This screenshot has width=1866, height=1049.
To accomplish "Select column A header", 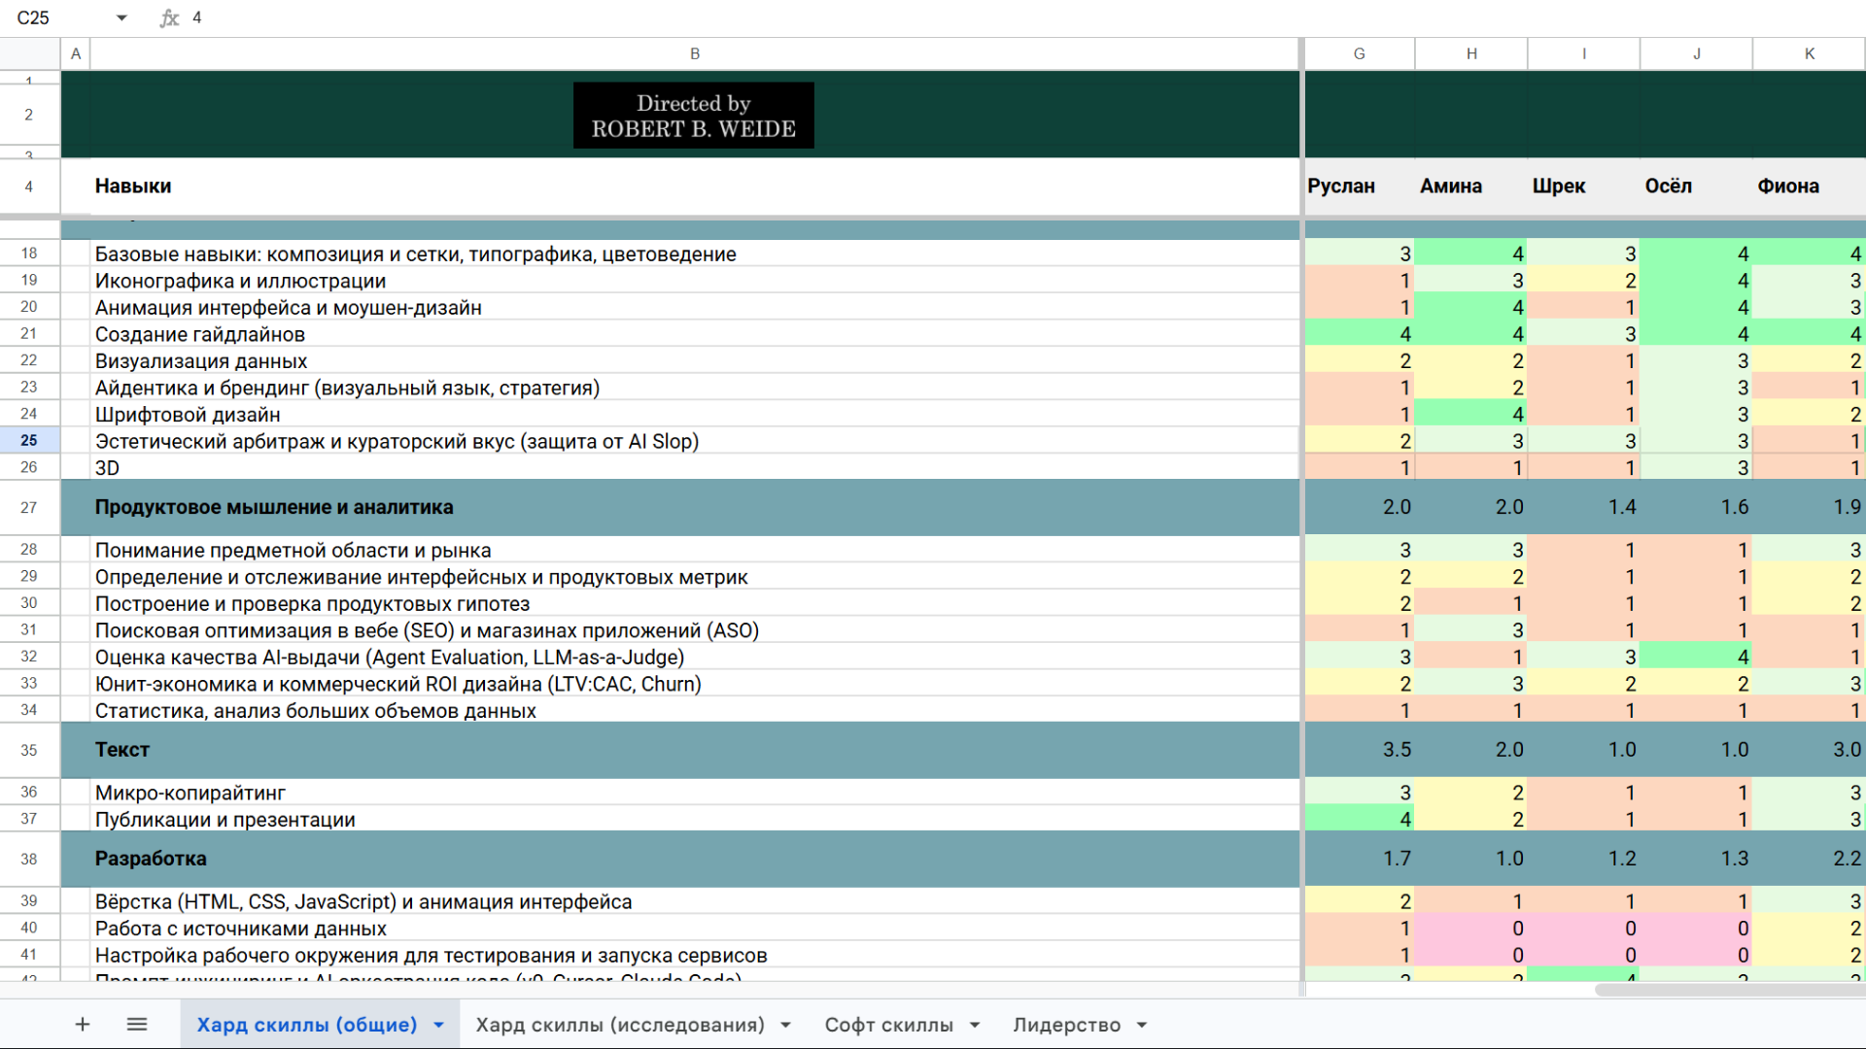I will click(76, 54).
